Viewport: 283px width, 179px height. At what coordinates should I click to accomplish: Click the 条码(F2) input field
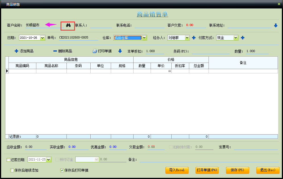(211, 51)
